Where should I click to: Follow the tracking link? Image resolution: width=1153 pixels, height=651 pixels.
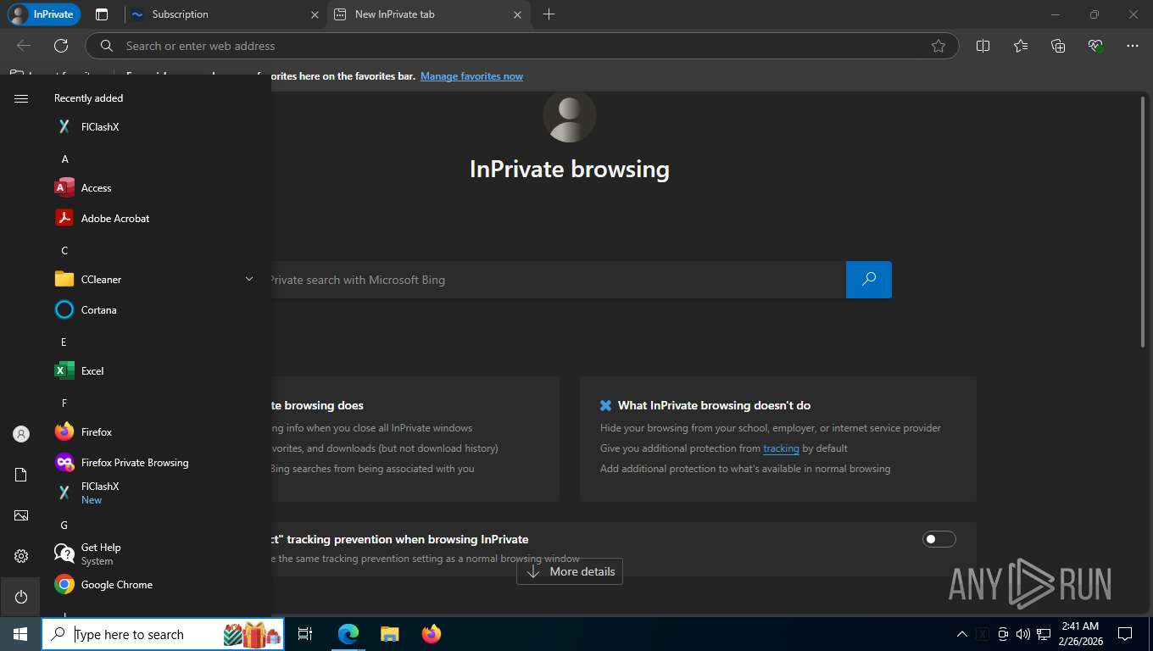click(x=781, y=448)
